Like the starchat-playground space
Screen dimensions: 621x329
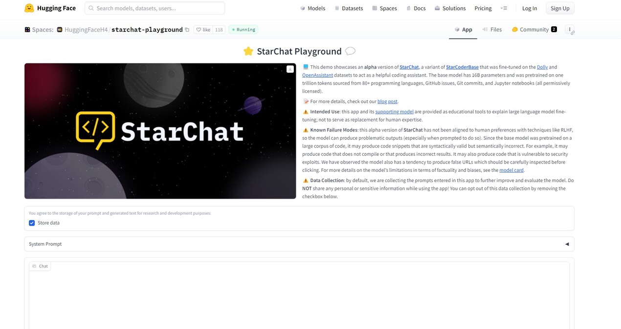[x=203, y=29]
